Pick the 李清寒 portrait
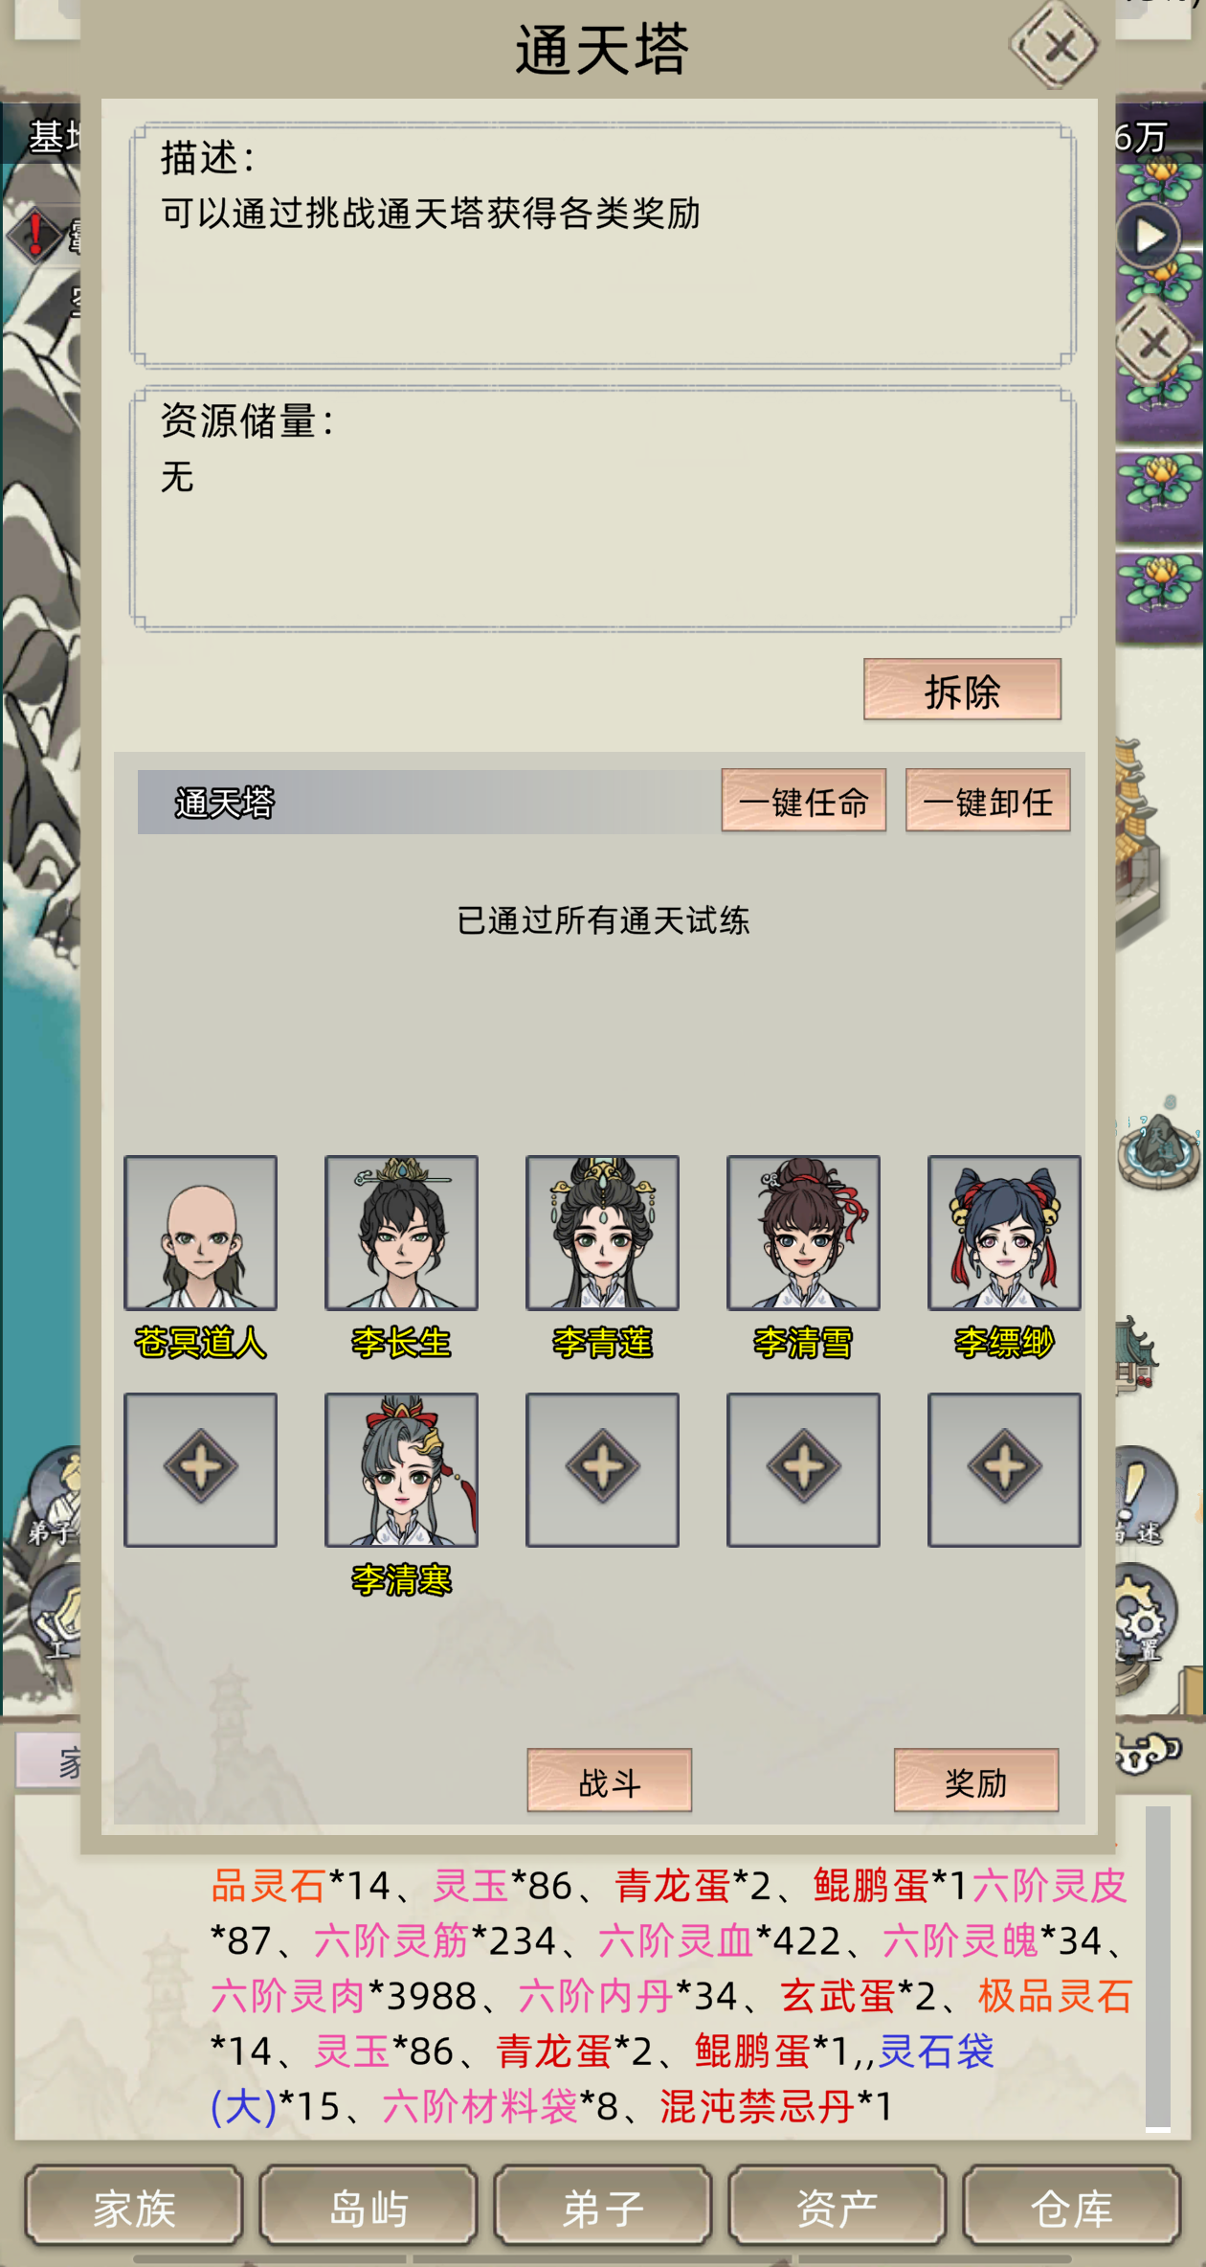The image size is (1206, 2267). tap(401, 1469)
